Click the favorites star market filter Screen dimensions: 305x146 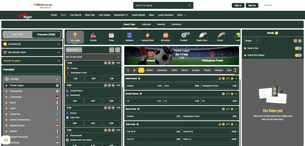coord(134,70)
